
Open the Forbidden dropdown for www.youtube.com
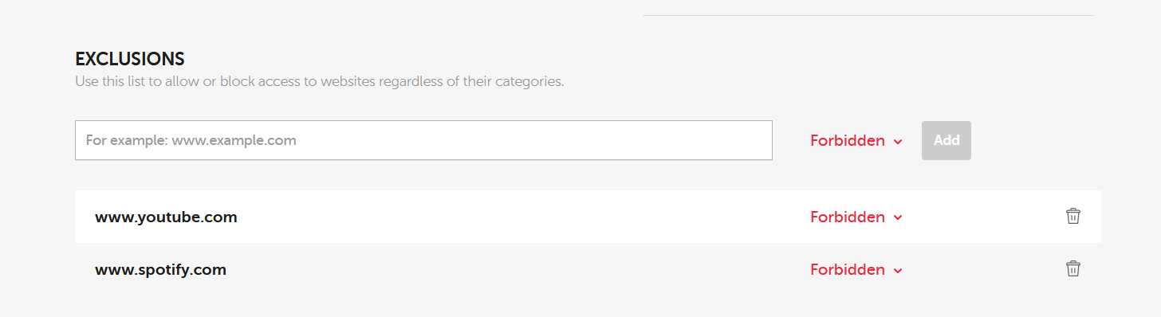[x=856, y=217]
